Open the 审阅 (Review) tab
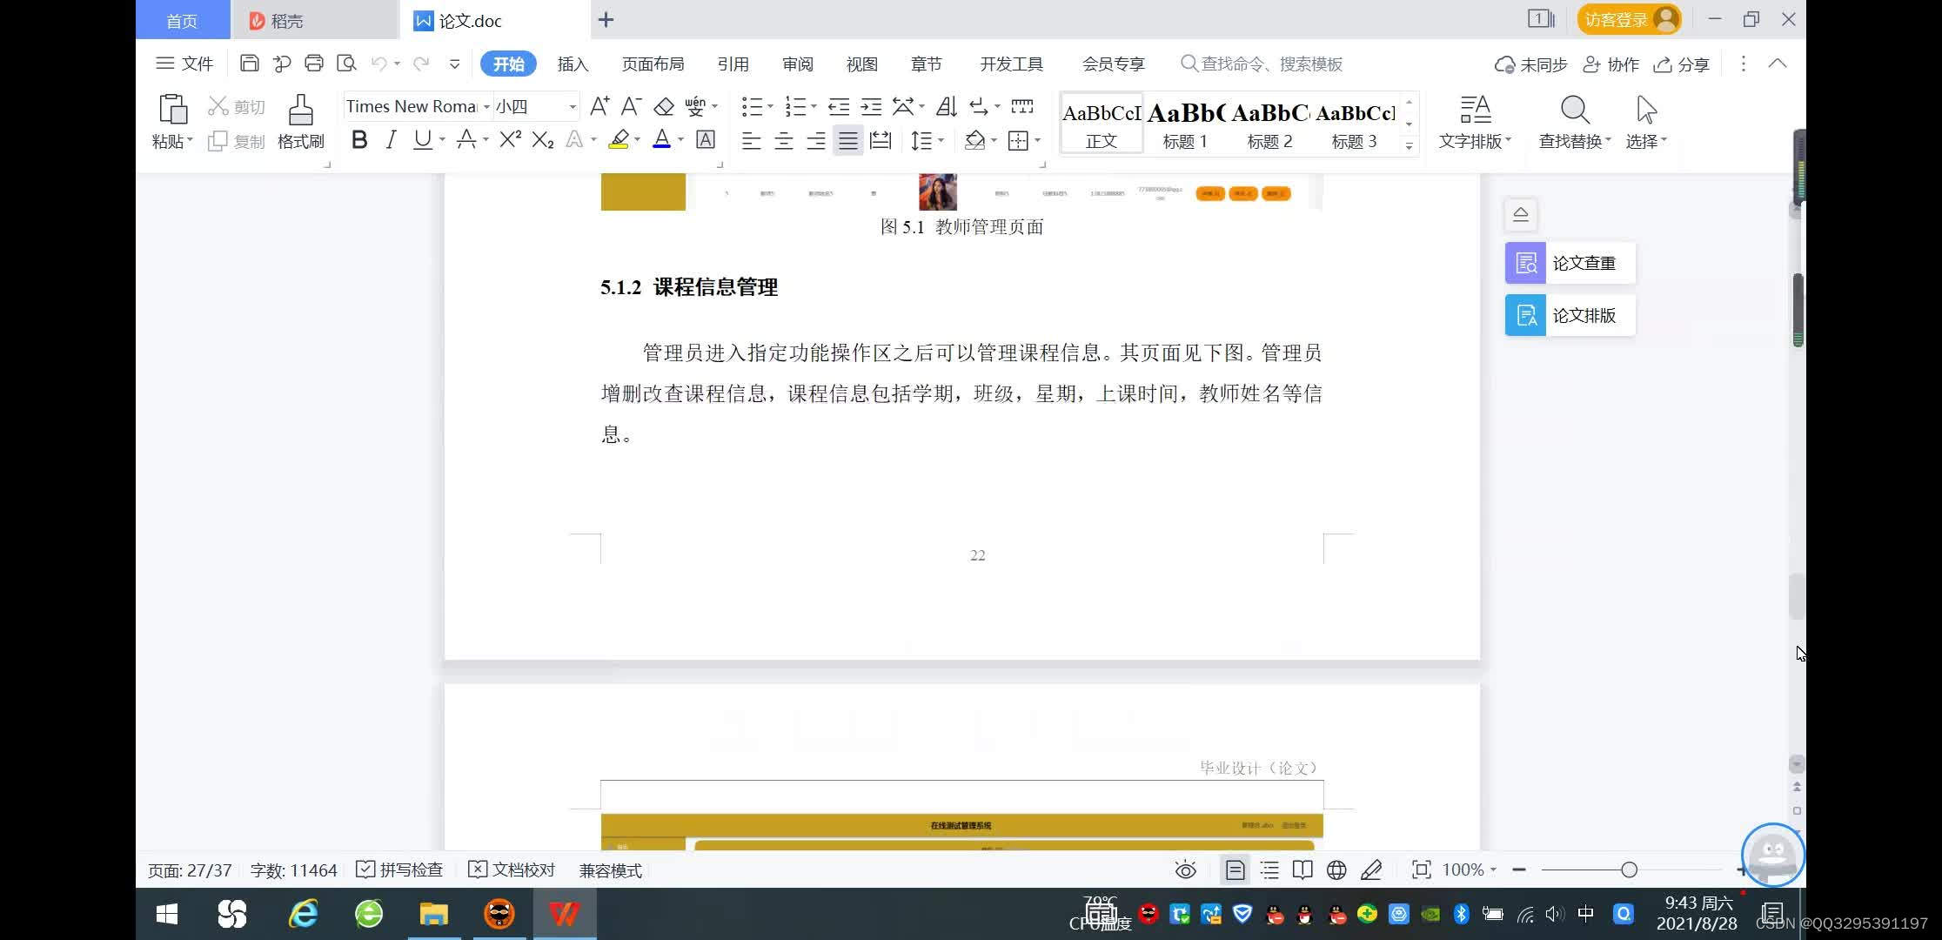This screenshot has height=940, width=1942. [797, 64]
